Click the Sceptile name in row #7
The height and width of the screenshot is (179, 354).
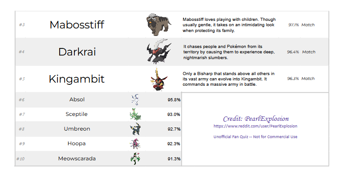[x=77, y=115]
